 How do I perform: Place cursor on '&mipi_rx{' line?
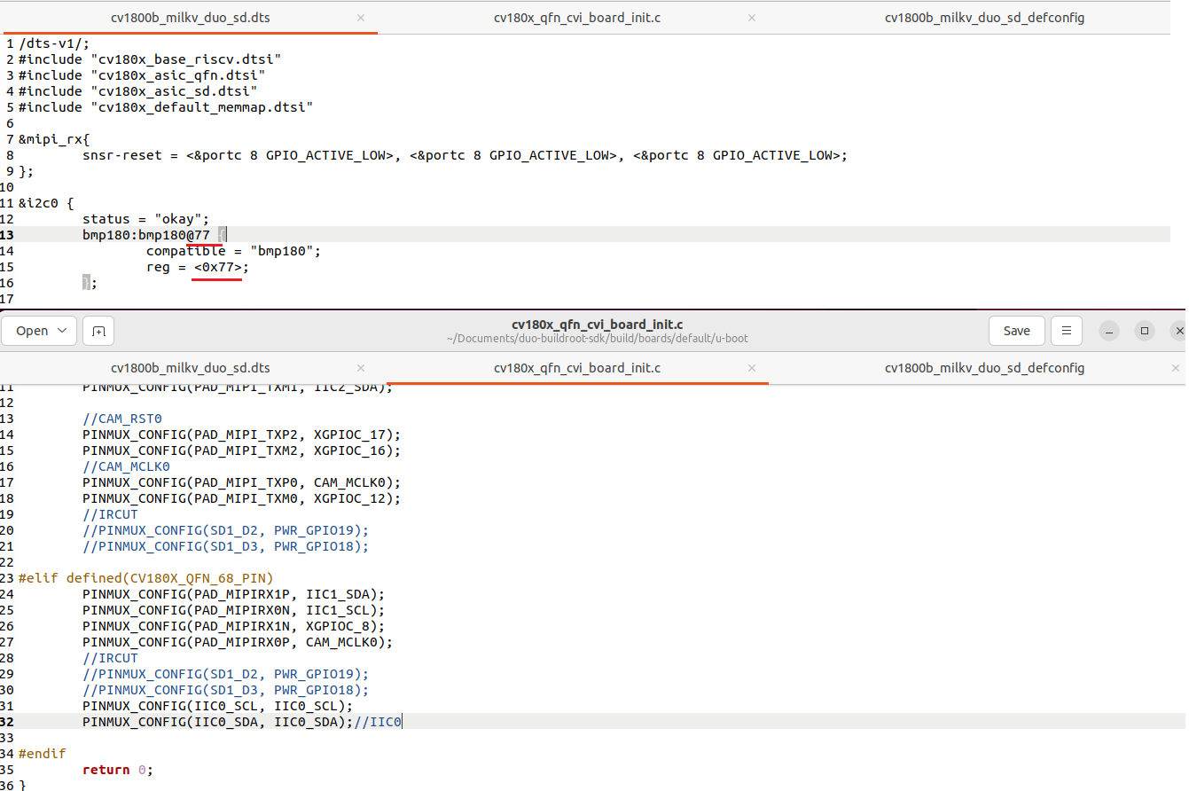click(x=54, y=139)
